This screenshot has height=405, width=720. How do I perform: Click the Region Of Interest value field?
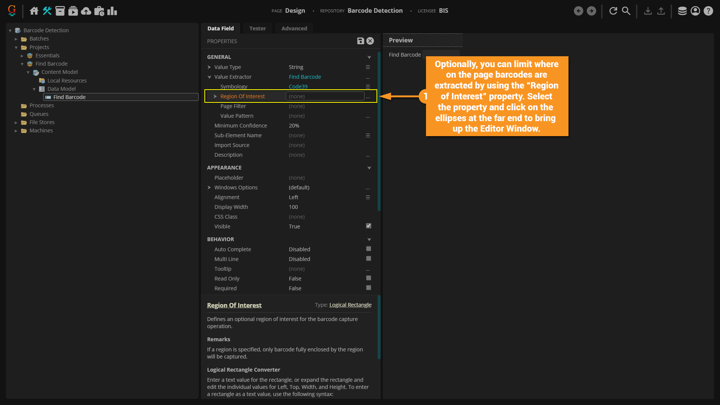(325, 96)
